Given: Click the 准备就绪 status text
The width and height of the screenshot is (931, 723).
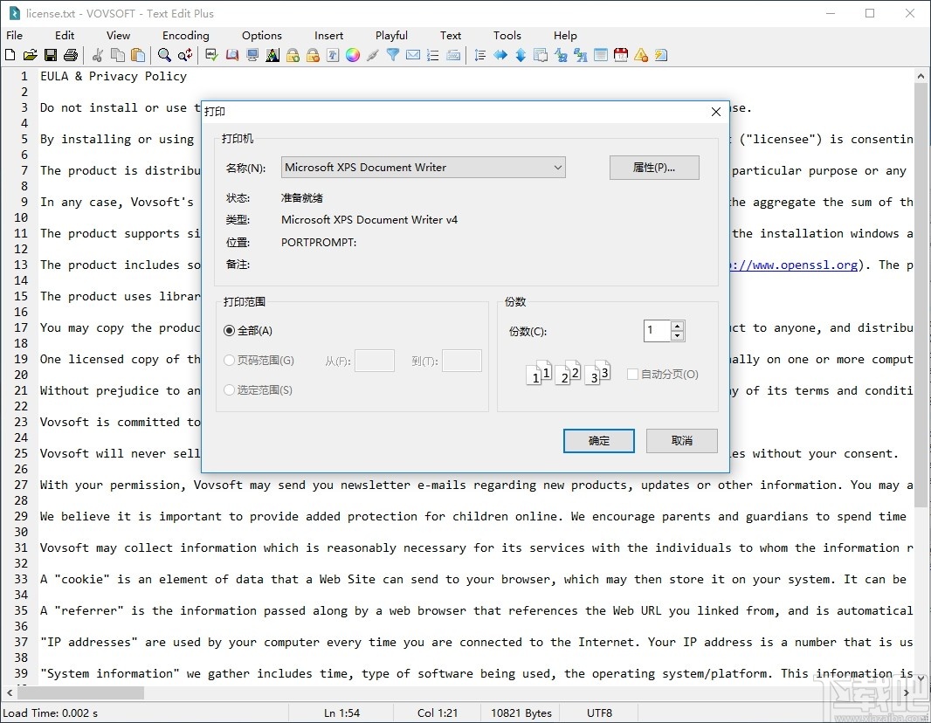Looking at the screenshot, I should click(x=302, y=197).
